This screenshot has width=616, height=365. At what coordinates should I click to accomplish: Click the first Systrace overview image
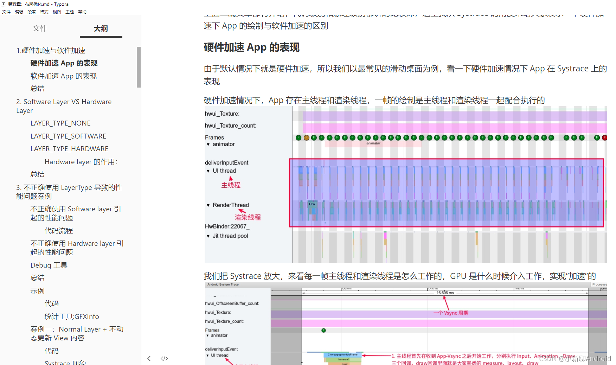coord(406,185)
